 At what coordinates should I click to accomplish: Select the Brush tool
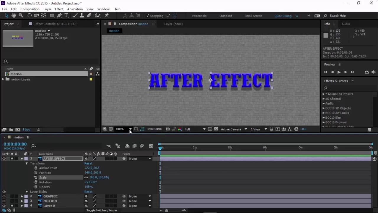point(75,16)
